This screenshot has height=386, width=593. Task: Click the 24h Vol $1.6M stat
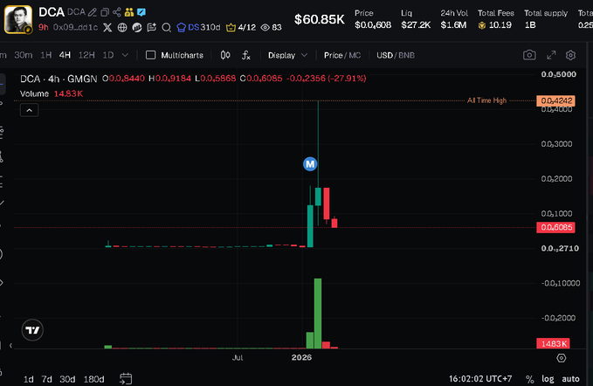pos(454,19)
